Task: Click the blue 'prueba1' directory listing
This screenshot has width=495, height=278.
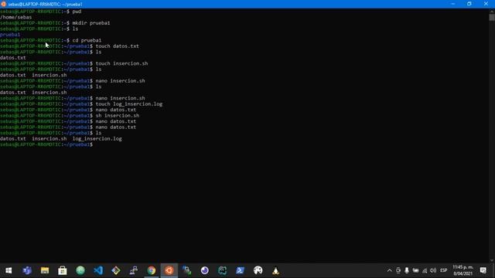Action: point(10,35)
